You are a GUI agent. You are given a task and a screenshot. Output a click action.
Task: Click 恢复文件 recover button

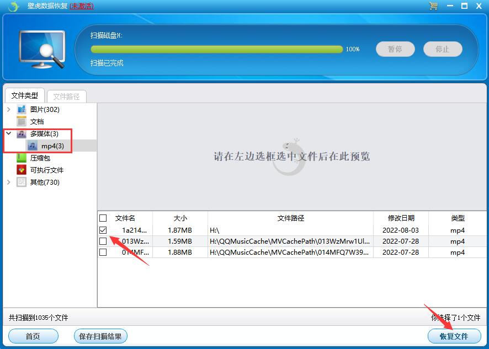(x=454, y=336)
